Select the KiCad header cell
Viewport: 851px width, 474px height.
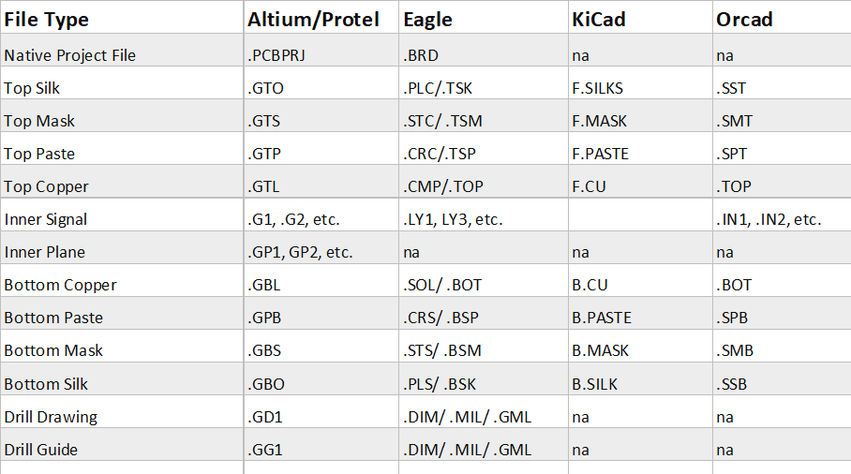coord(600,19)
